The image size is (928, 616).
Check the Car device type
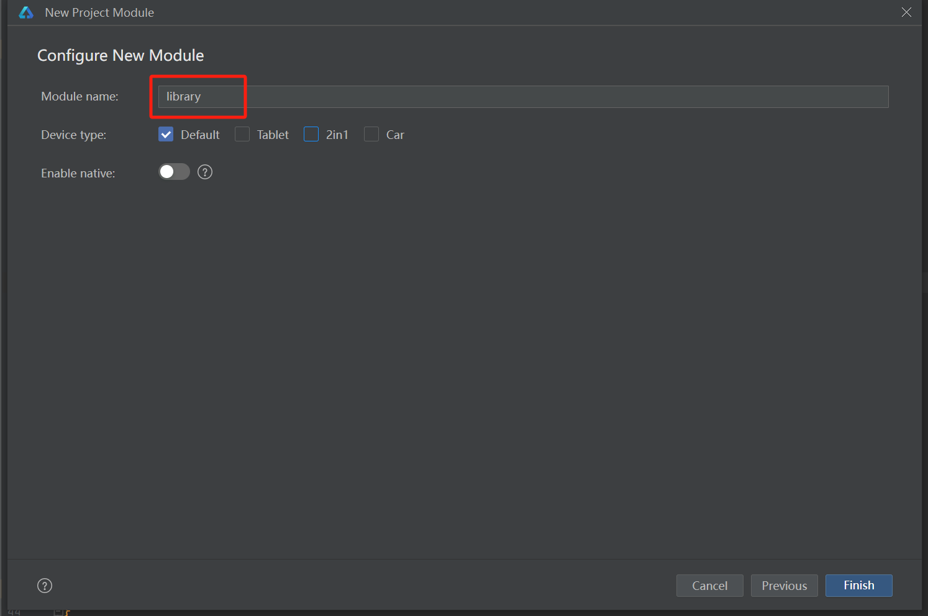coord(371,135)
